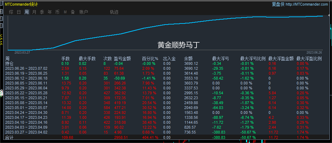Screen dimensions: 332x143
Task: Open the 币 currency tab
Action: (57, 12)
